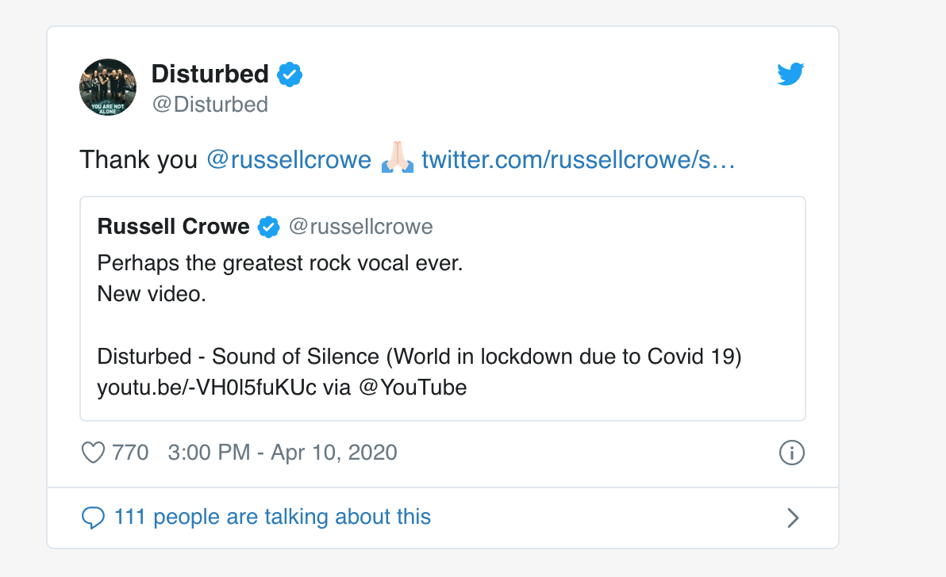Follow the @russellcrowe mention link
The width and height of the screenshot is (946, 577).
tap(289, 159)
